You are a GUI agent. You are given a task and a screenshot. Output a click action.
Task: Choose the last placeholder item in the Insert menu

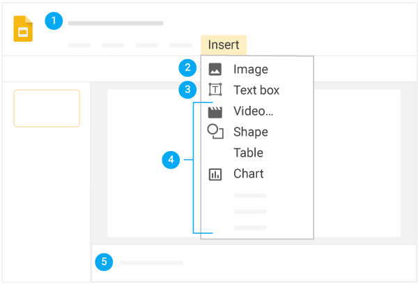(x=250, y=228)
